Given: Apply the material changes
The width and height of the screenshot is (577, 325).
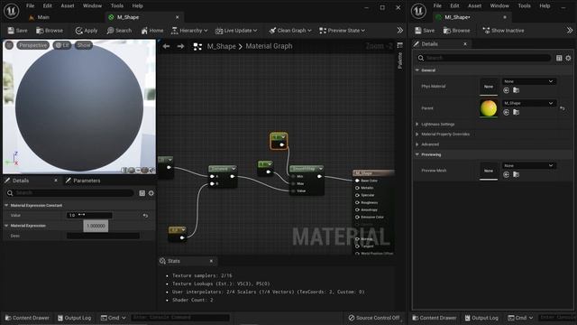Looking at the screenshot, I should (x=87, y=31).
